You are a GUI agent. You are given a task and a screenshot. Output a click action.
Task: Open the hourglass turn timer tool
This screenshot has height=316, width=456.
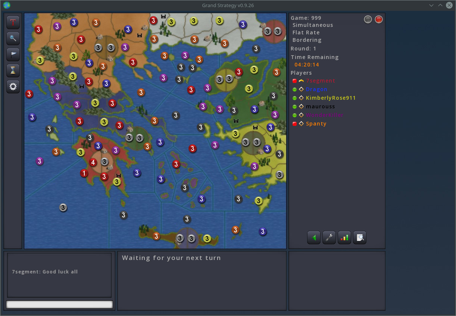pyautogui.click(x=13, y=71)
